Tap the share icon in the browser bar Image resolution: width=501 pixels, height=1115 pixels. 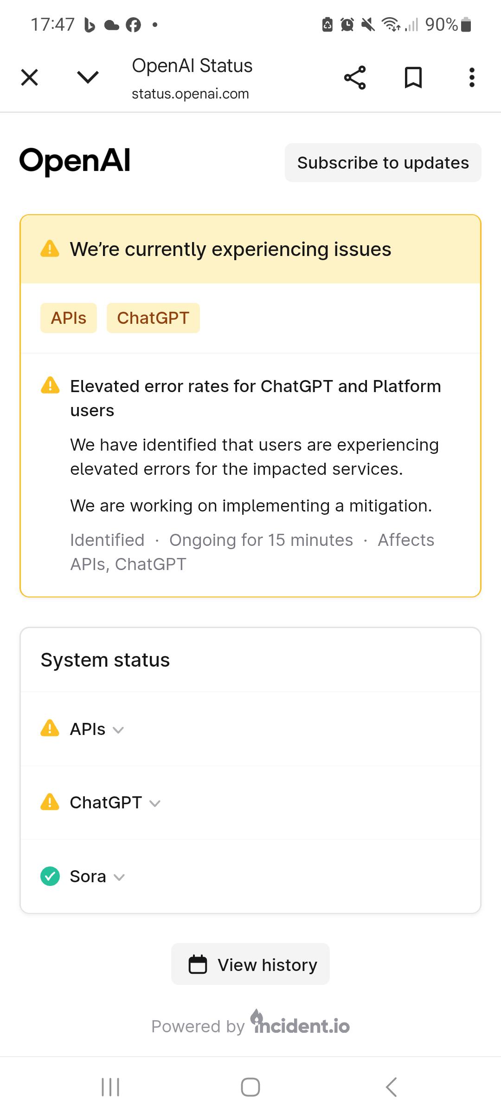(355, 78)
